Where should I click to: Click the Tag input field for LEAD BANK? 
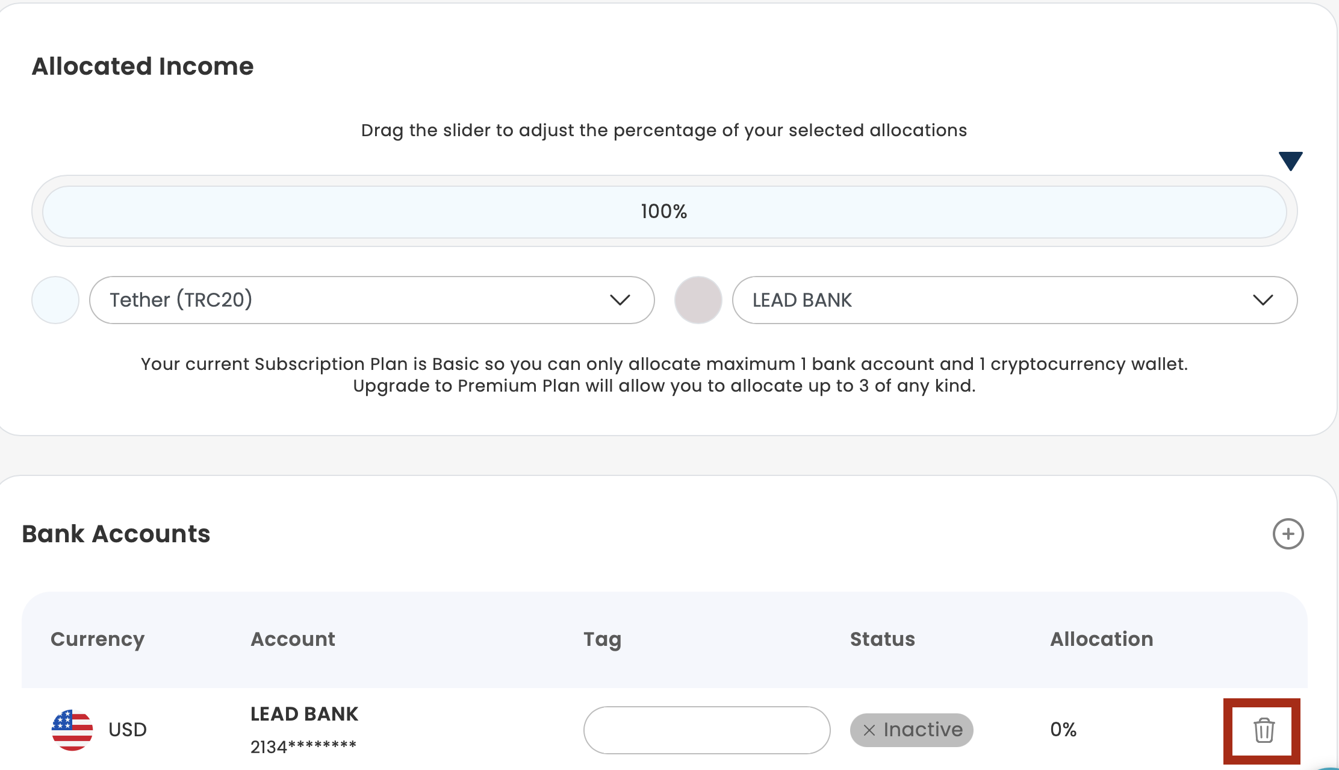(706, 730)
